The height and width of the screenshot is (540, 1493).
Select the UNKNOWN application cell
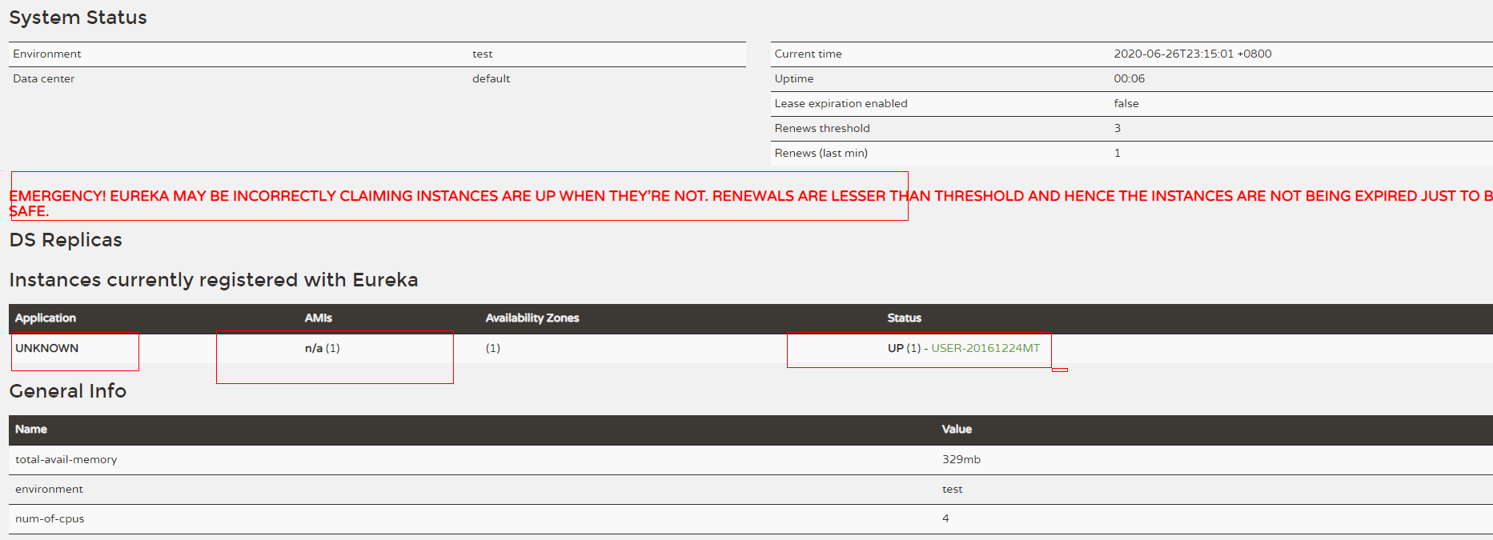click(x=47, y=348)
